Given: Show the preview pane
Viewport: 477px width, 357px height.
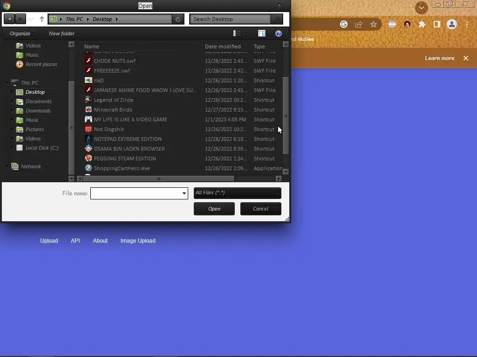Looking at the screenshot, I should pyautogui.click(x=262, y=33).
